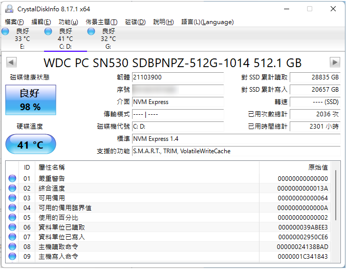This screenshot has height=269, width=346.
Task: Click status orb for attribute 04 可用的備用臨界值
Action: coord(12,208)
